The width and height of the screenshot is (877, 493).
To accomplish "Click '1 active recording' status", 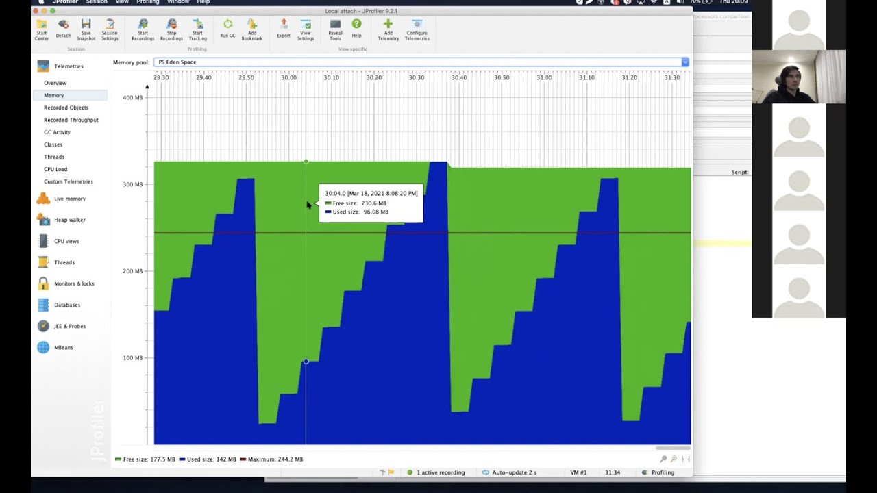I will [436, 472].
